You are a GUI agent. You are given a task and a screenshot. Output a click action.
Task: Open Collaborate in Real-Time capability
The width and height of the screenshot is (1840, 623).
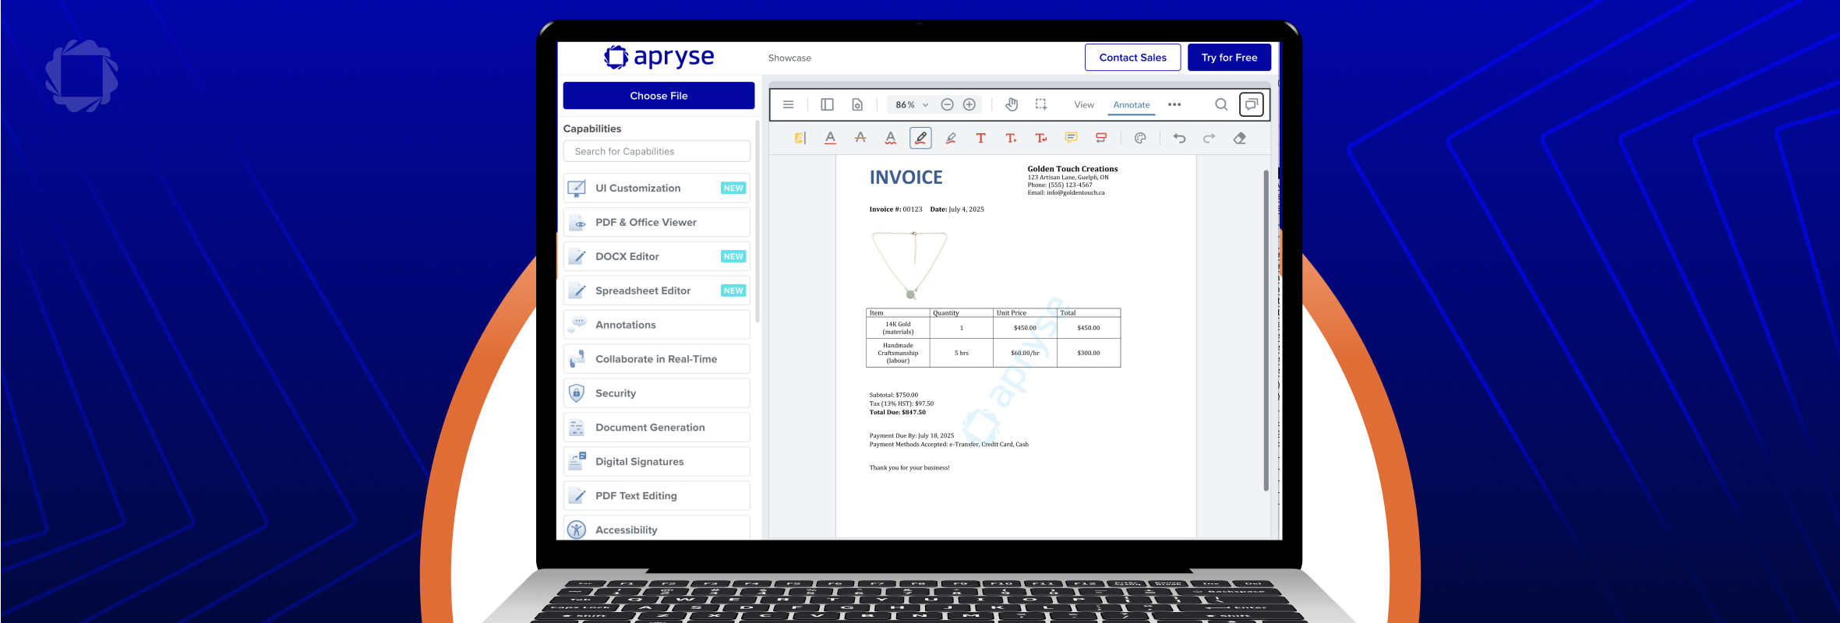pyautogui.click(x=656, y=359)
